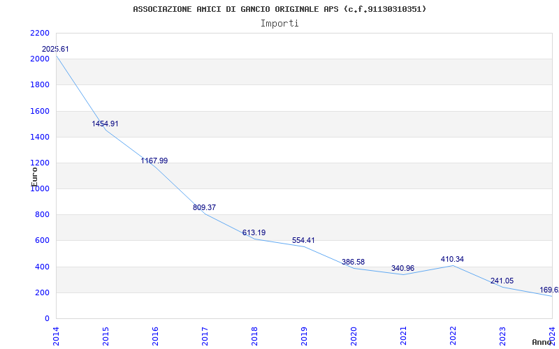Select y-axis value 800

tap(43, 215)
